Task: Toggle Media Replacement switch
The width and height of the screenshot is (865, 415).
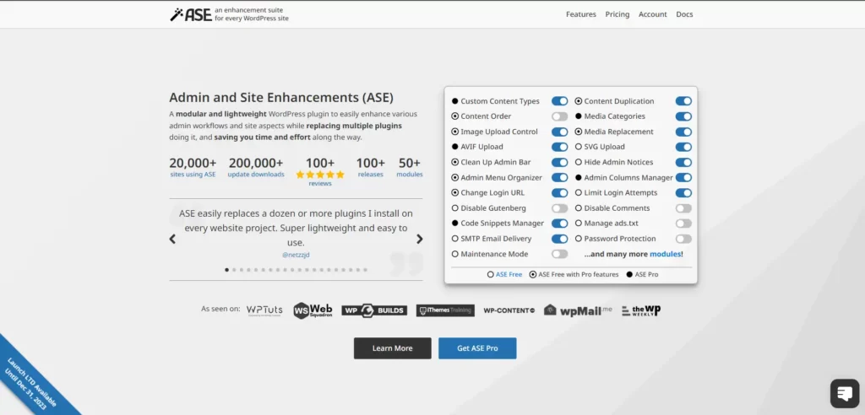Action: pos(683,132)
